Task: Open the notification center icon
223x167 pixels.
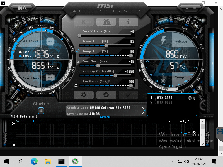Action: point(214,161)
